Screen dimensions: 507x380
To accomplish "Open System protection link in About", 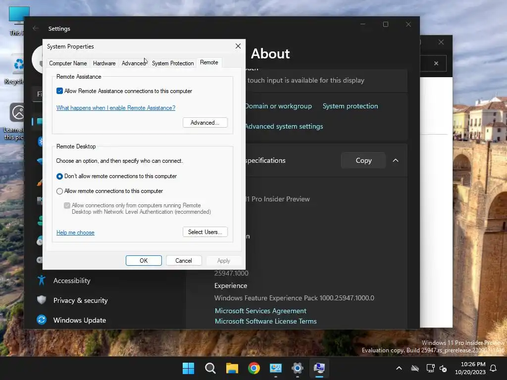I will [350, 106].
